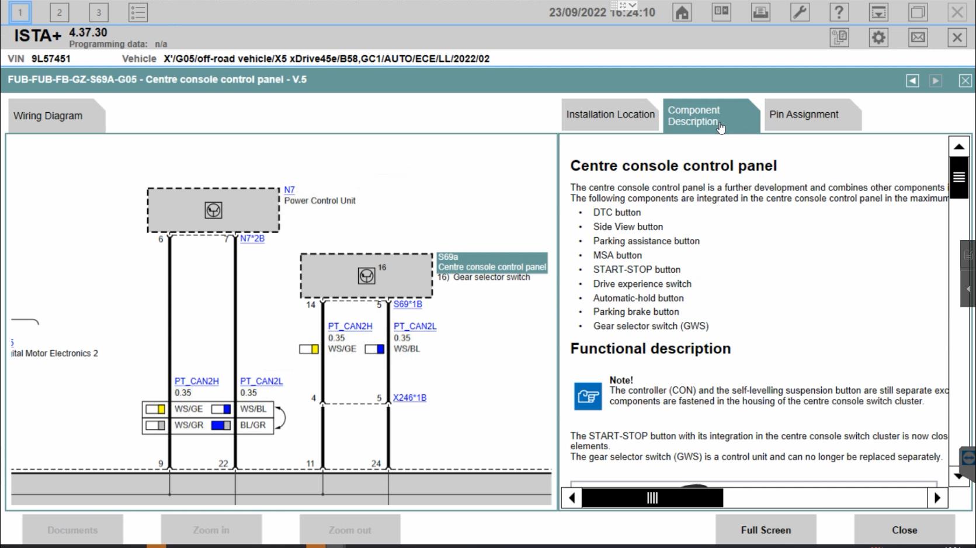This screenshot has height=548, width=976.
Task: Open the PT_CAN2L link below S69a
Action: click(415, 327)
